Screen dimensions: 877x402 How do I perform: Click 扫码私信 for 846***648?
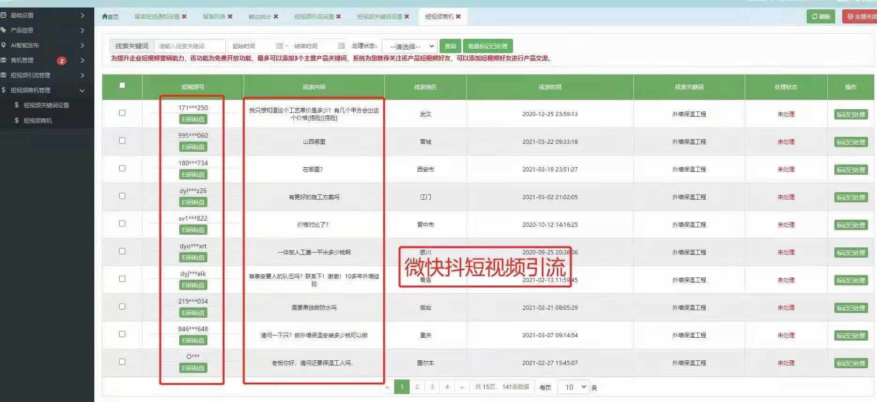click(193, 340)
